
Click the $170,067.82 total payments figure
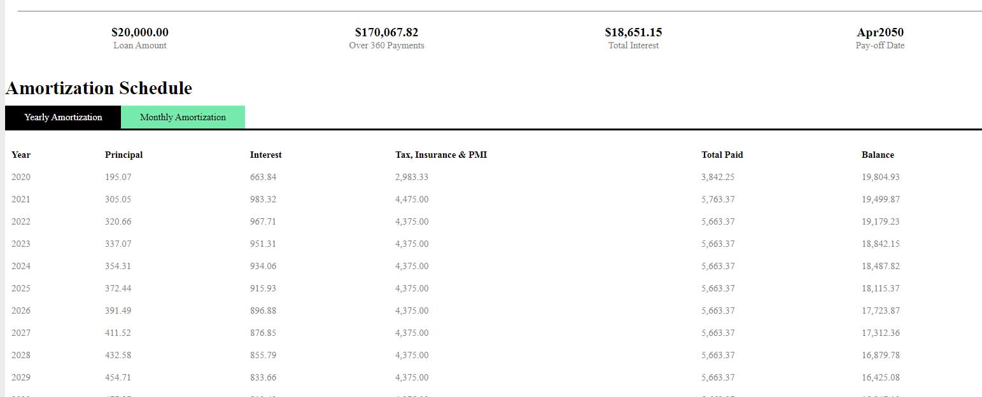pyautogui.click(x=386, y=32)
